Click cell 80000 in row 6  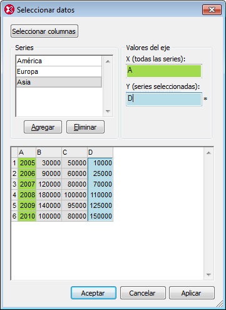pos(74,216)
